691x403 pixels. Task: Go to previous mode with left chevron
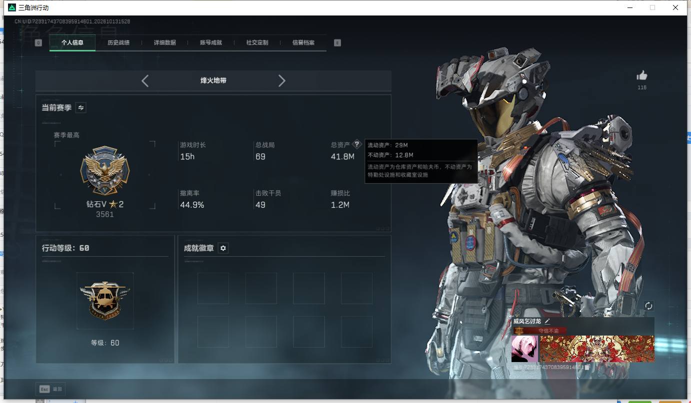(x=145, y=81)
